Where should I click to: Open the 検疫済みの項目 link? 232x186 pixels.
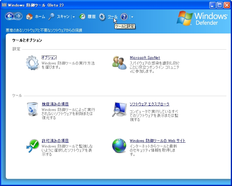tap(55, 104)
